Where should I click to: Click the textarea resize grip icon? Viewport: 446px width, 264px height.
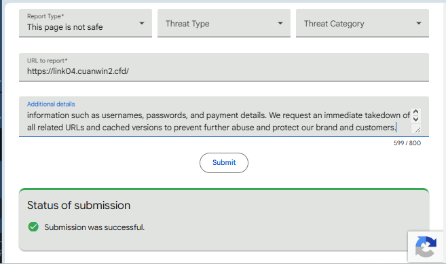pos(417,130)
